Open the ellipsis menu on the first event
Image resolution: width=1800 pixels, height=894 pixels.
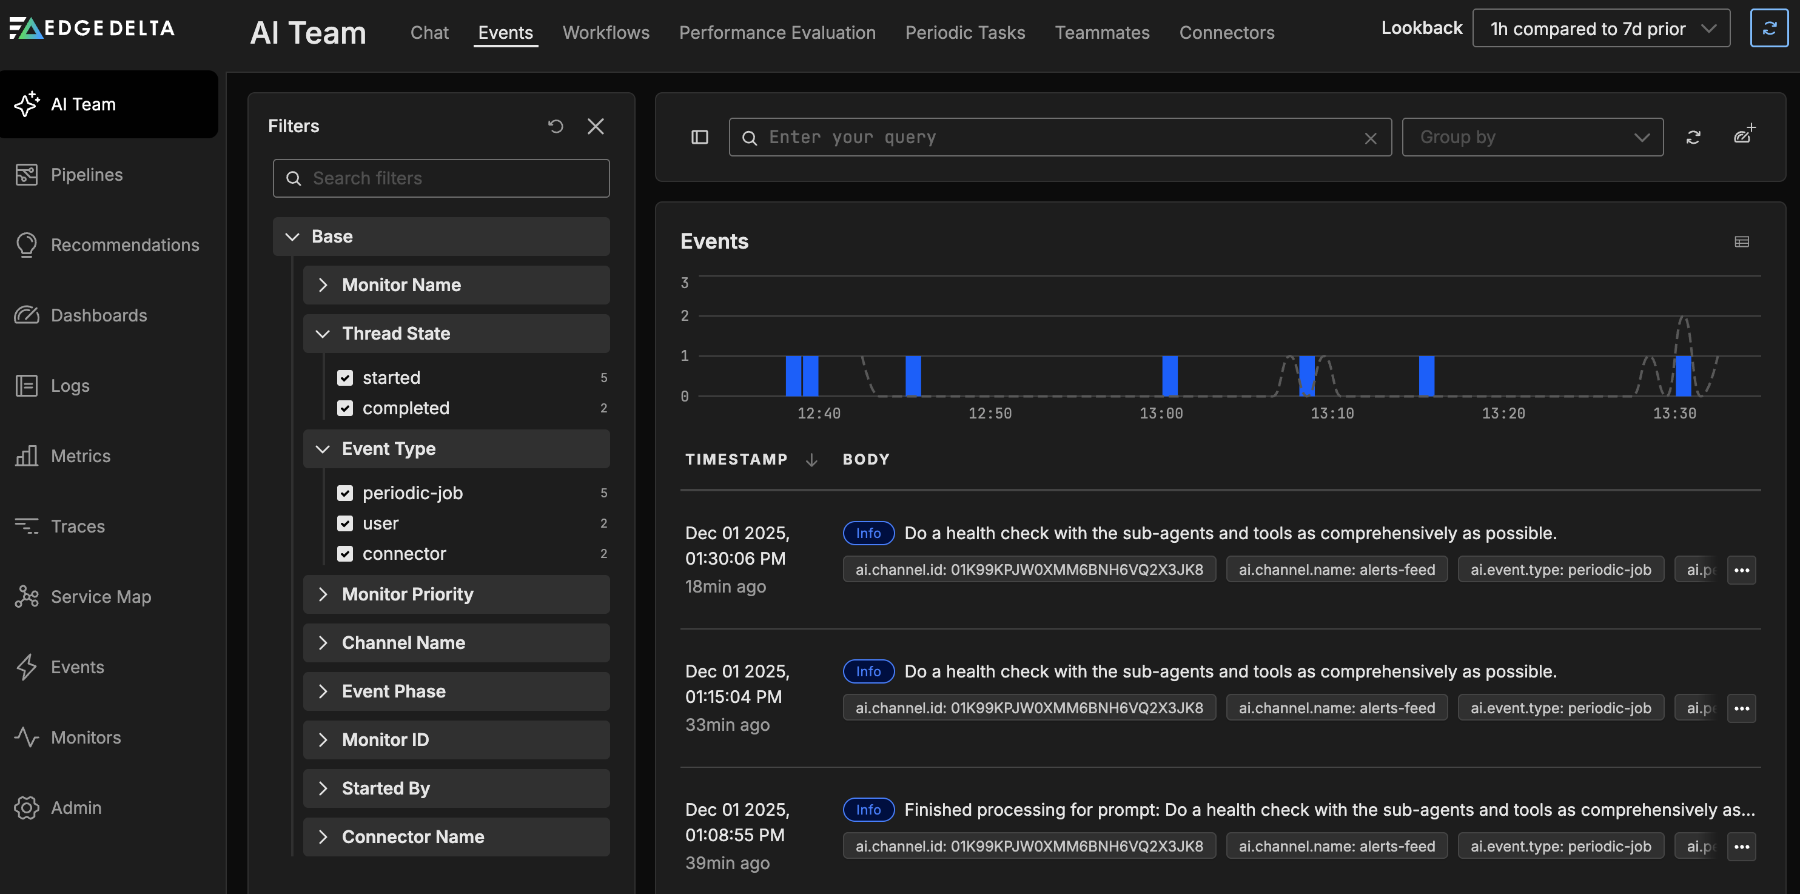pos(1742,570)
